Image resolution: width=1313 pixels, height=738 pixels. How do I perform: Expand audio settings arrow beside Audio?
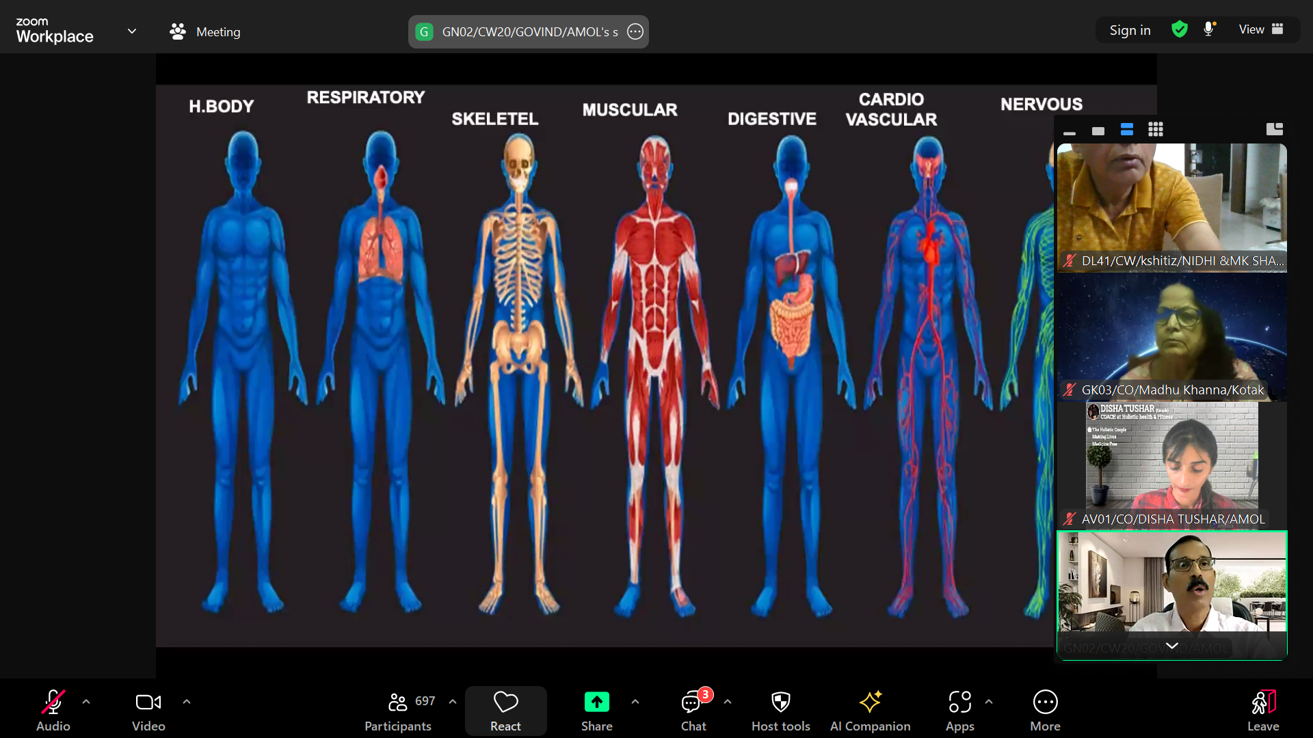pyautogui.click(x=86, y=702)
